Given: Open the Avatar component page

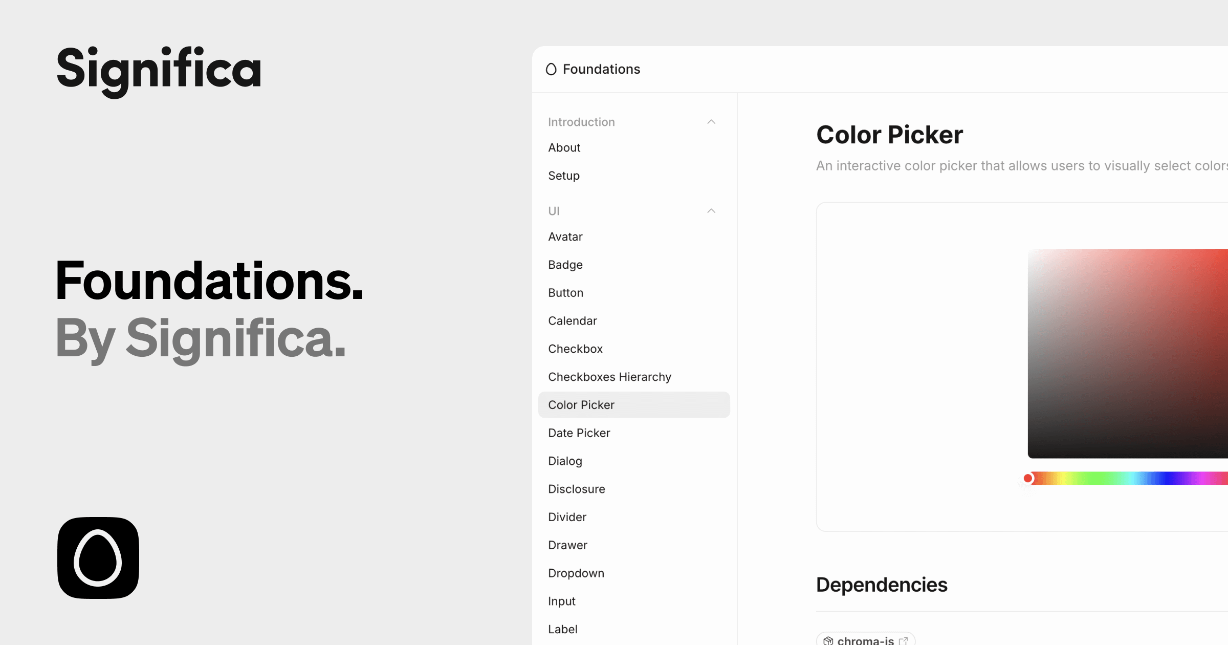Looking at the screenshot, I should click(565, 236).
